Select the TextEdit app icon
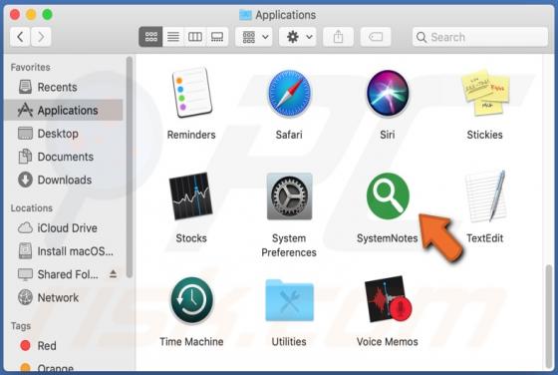This screenshot has height=375, width=558. pyautogui.click(x=485, y=196)
